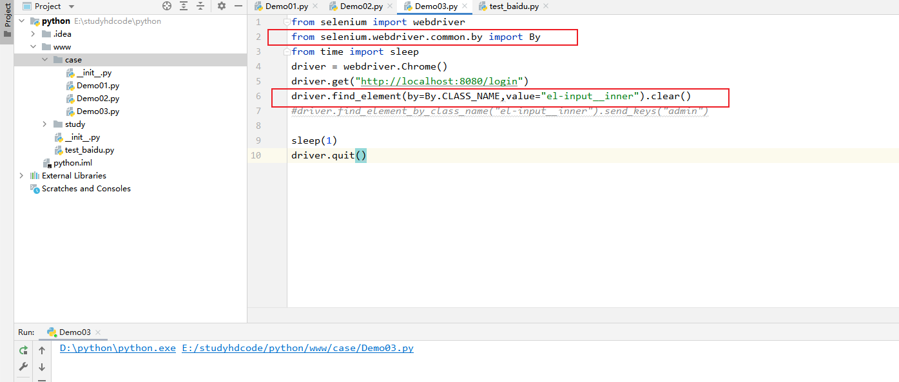Click the down arrow in the run panel
Screen dimensions: 899x382
click(x=41, y=367)
